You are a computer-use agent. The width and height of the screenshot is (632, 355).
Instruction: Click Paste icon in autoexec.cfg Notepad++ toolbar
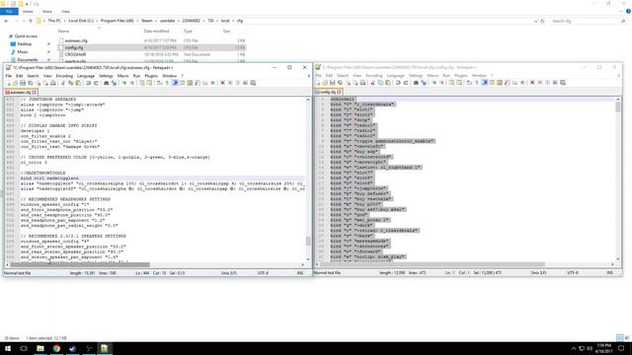(78, 83)
